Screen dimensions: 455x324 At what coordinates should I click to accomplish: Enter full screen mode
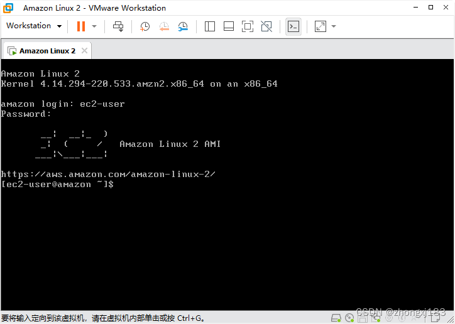coord(248,26)
